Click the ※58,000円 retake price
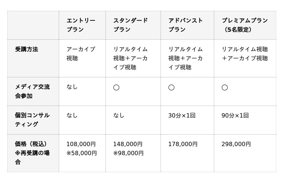This screenshot has height=183, width=290. click(x=82, y=153)
